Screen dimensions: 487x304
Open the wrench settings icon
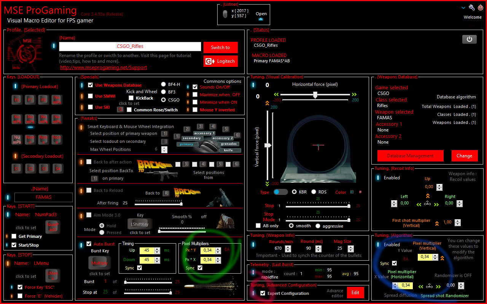tap(472, 8)
